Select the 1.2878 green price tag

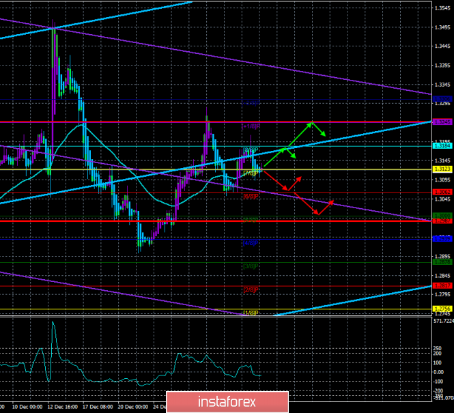tap(442, 262)
